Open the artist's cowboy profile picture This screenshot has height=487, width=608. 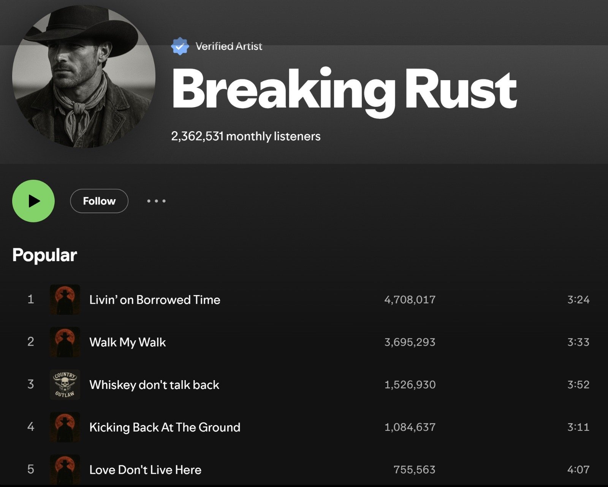click(x=84, y=76)
